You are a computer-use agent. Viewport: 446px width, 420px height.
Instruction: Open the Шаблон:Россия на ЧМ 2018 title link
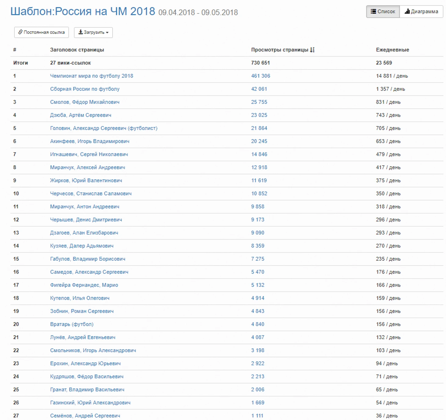tap(83, 11)
